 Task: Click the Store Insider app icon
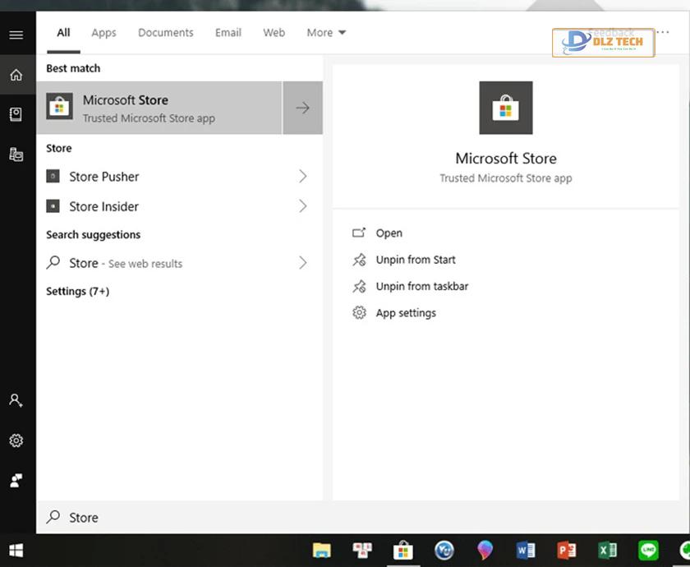[x=53, y=206]
